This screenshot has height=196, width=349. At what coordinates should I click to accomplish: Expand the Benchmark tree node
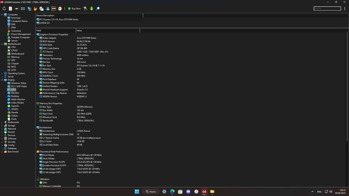pyautogui.click(x=2, y=152)
